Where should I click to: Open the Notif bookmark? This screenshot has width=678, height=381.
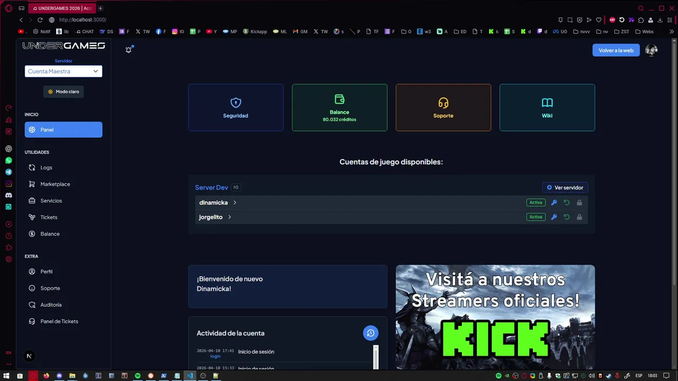42,32
